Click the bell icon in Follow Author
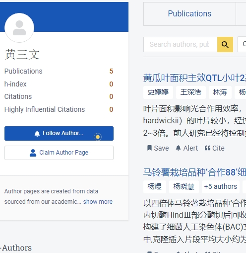This screenshot has height=253, width=246. click(x=37, y=133)
